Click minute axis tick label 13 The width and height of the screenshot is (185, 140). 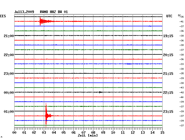(143, 133)
